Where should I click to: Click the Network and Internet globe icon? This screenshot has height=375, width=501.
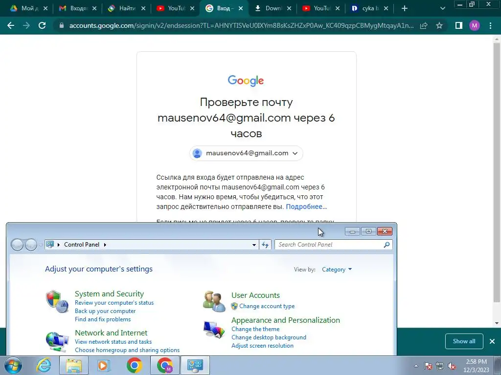click(57, 341)
